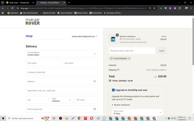
Task: Open Buy Games, Gift Car... bookmark
Action: pos(113,13)
